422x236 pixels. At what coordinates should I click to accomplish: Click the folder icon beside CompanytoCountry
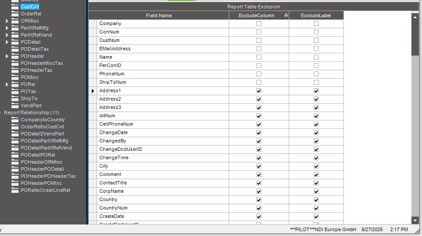point(15,120)
